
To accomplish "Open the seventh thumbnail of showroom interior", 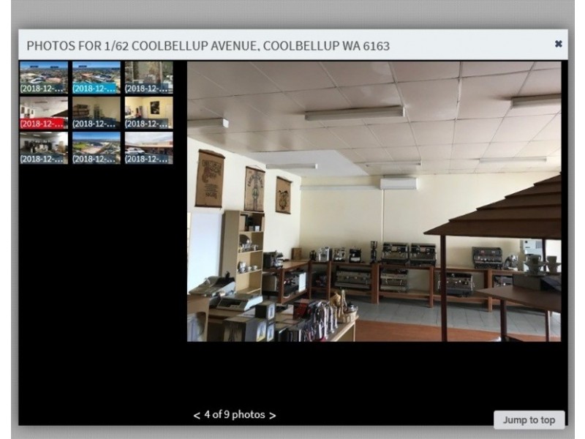I will [44, 147].
